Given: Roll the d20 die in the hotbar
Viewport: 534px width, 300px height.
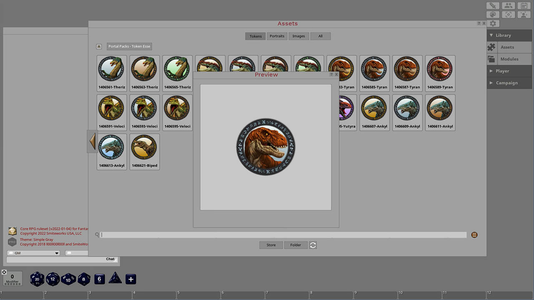Looking at the screenshot, I should (x=37, y=279).
